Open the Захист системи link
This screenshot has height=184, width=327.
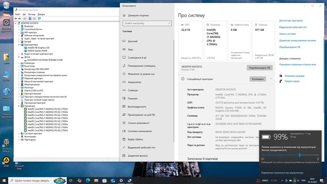coord(287,34)
